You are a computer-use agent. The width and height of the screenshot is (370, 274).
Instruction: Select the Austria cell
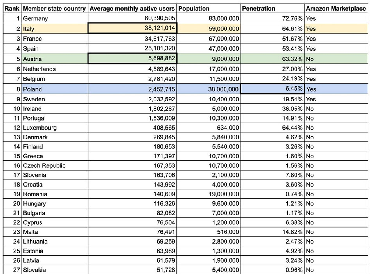55,59
